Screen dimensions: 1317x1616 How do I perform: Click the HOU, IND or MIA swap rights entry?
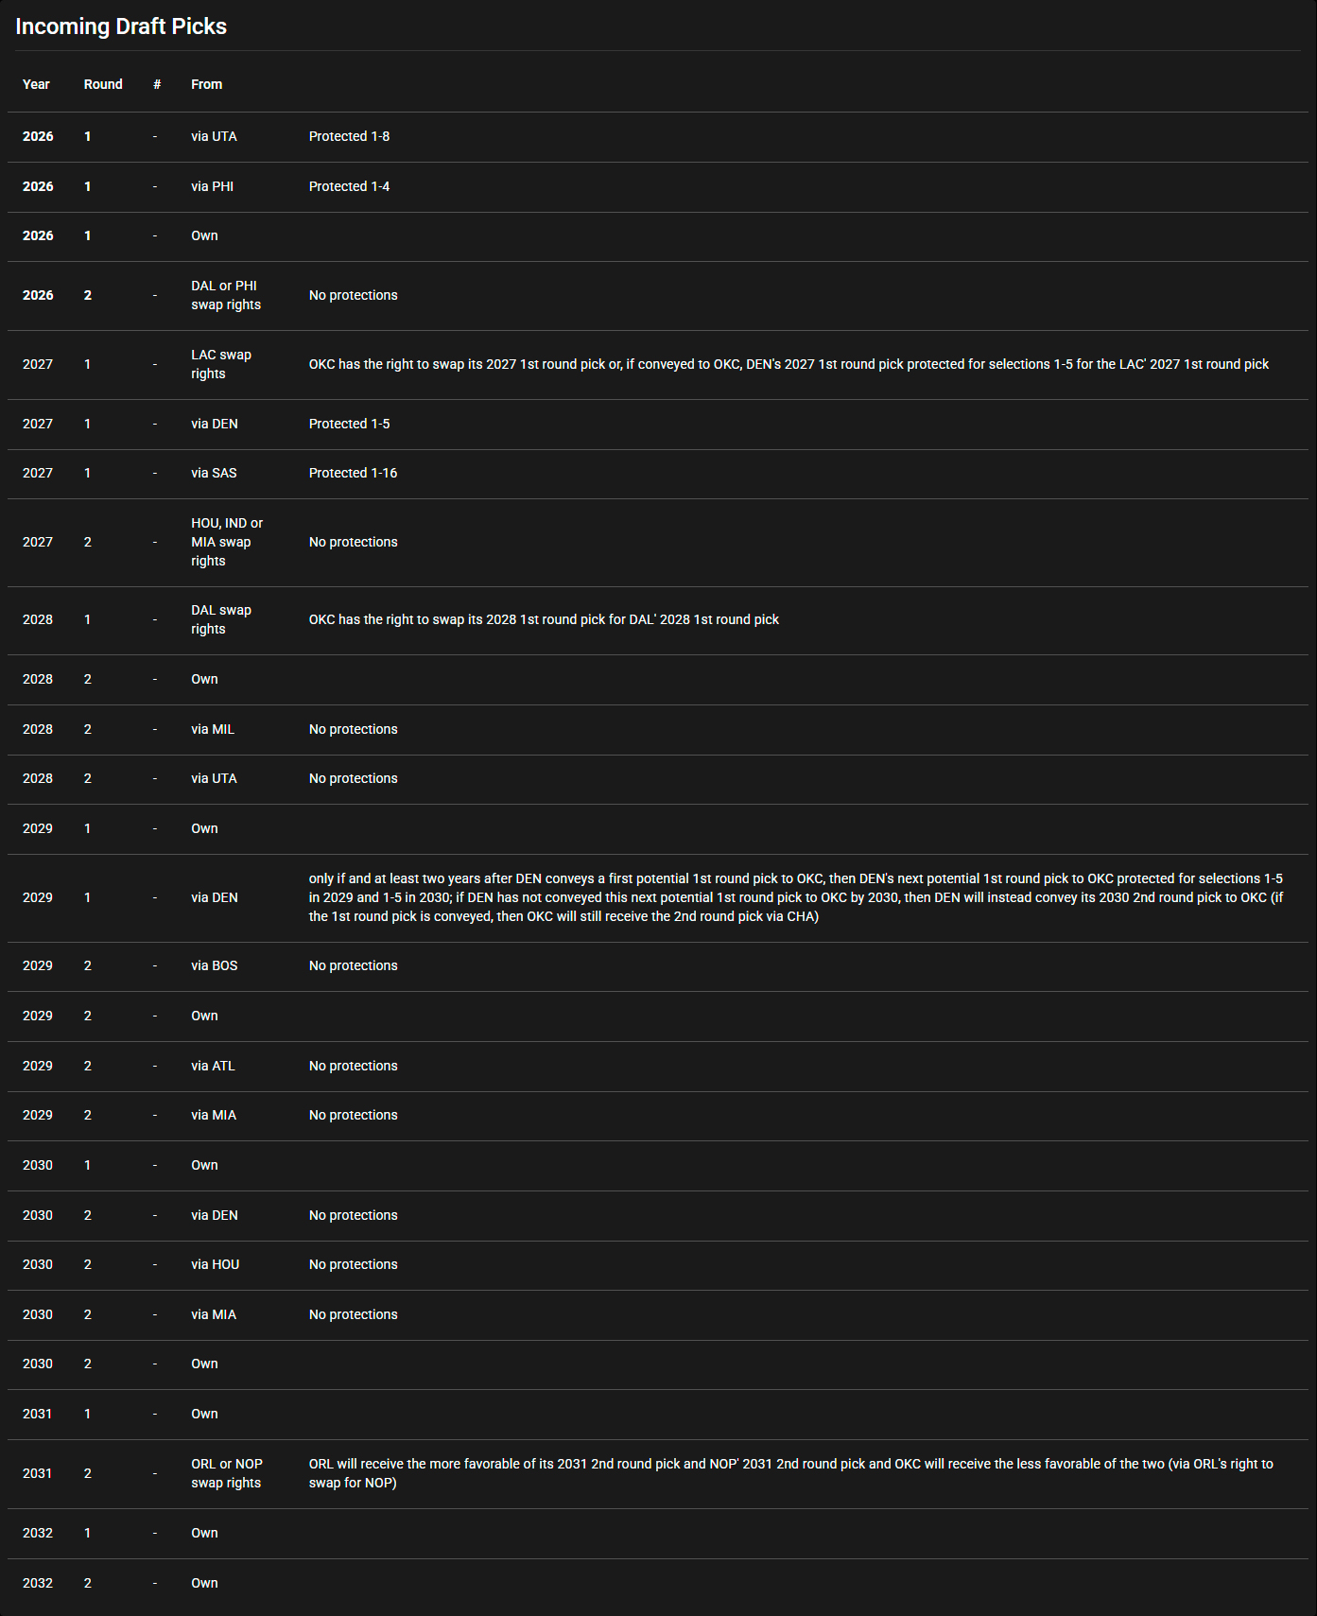click(x=227, y=542)
